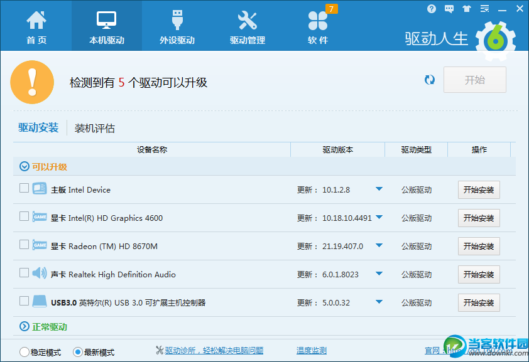
Task: Check the 主板 Intel Device checkbox
Action: pos(24,188)
